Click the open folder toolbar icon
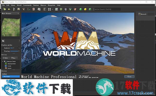Viewport: 156px width, 96px height. 9,9
